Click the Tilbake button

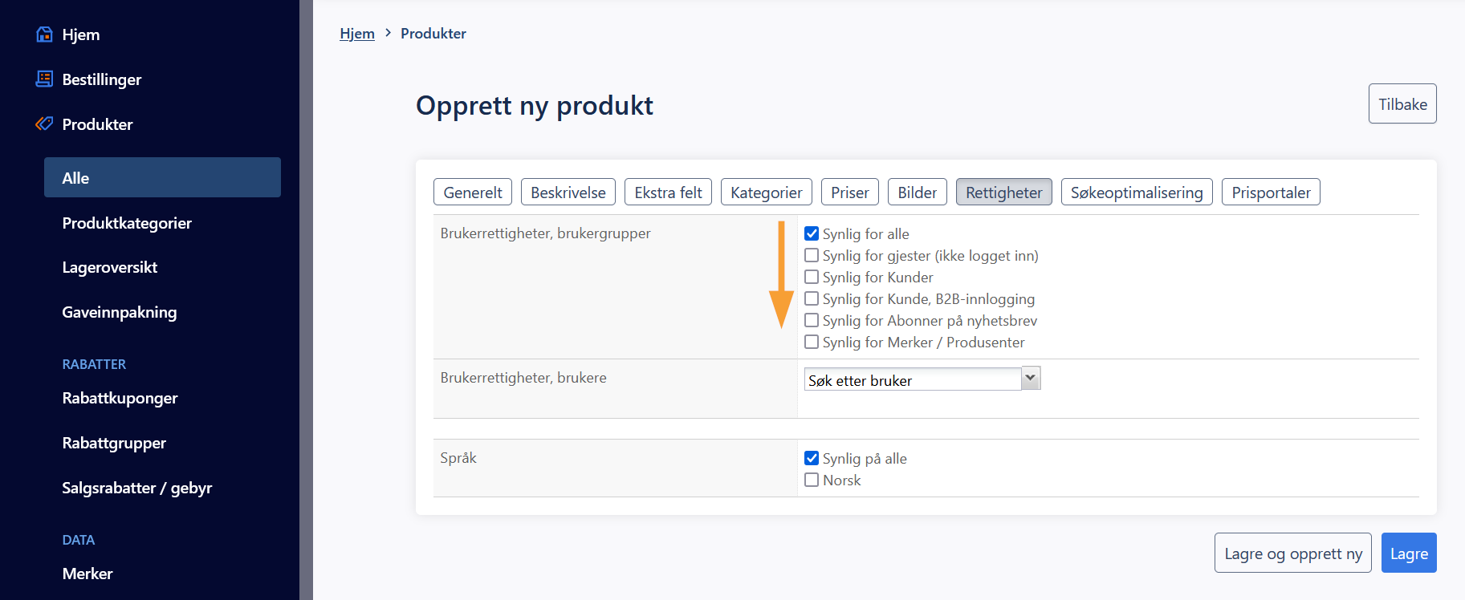[1402, 104]
